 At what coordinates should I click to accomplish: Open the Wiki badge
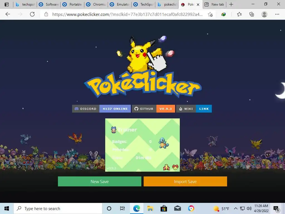click(x=186, y=109)
